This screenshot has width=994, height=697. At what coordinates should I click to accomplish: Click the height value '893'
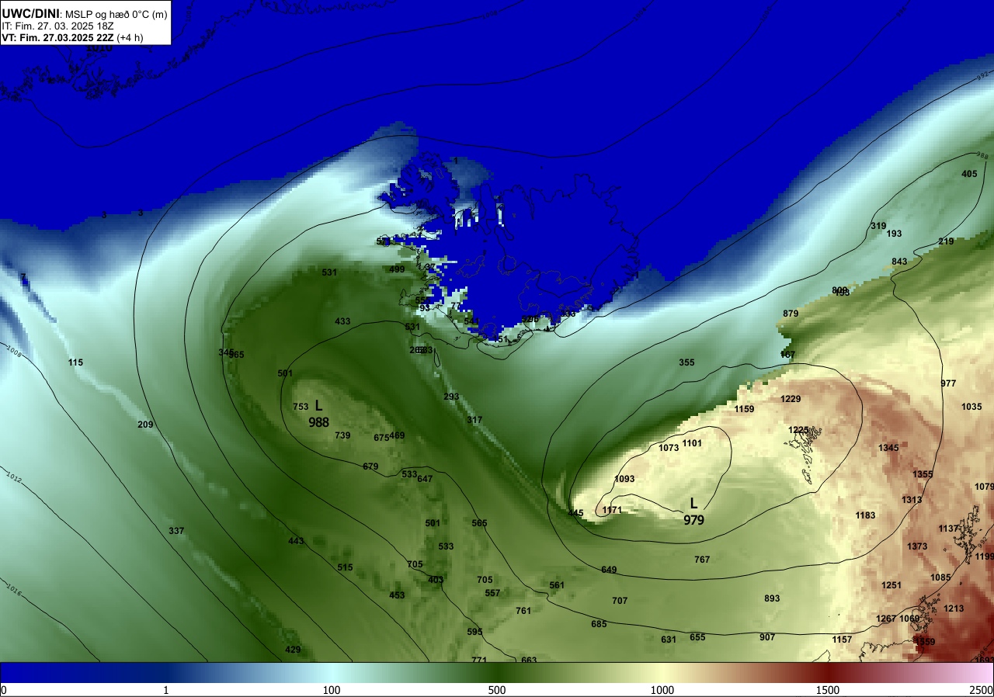click(x=772, y=598)
